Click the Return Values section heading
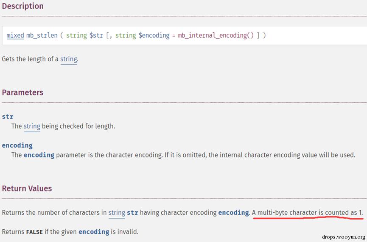 tap(27, 189)
